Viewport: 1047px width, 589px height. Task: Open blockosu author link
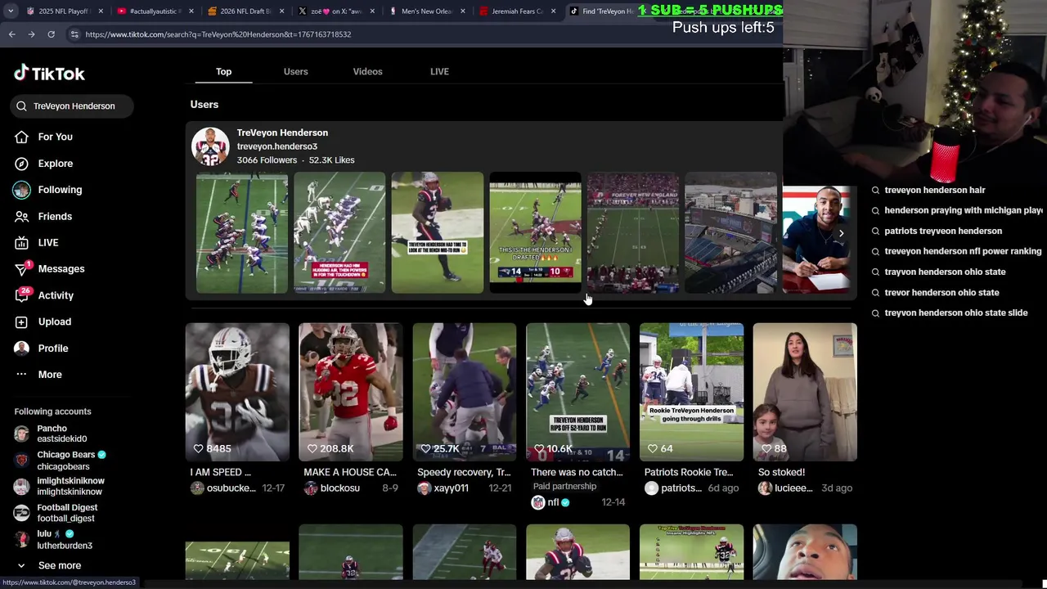tap(339, 488)
